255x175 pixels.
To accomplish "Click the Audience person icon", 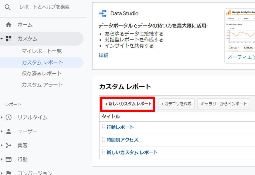I will point(9,131).
